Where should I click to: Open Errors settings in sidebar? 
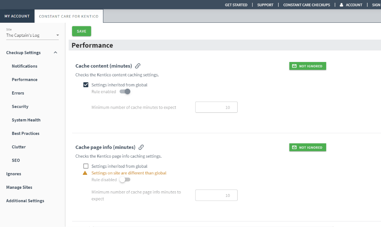tap(18, 93)
